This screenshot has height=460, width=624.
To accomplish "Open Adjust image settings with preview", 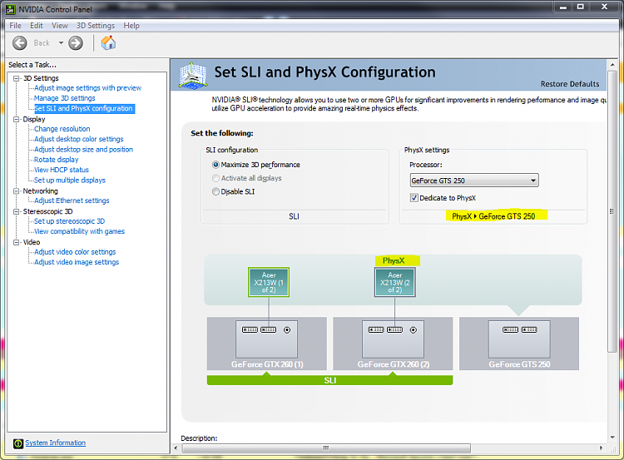I will coord(87,88).
